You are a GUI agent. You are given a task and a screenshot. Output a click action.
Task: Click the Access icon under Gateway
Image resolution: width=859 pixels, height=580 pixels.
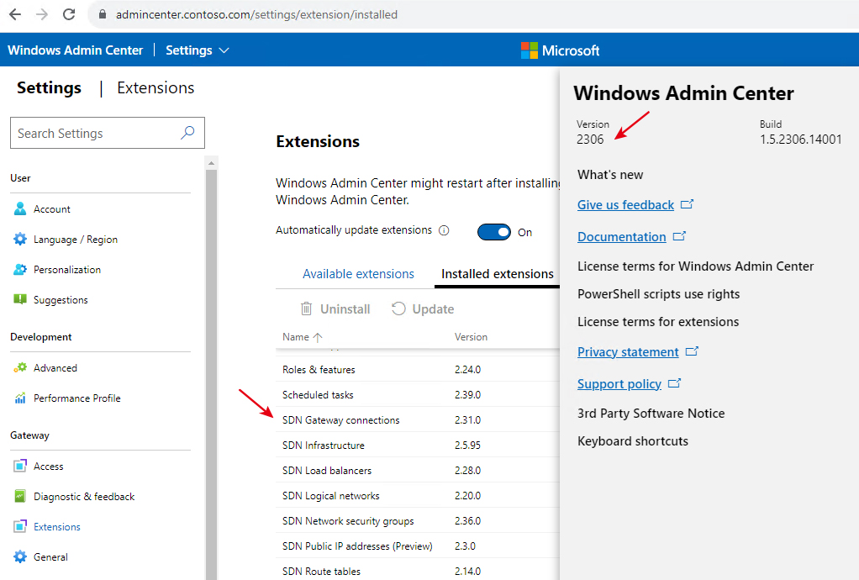[19, 466]
